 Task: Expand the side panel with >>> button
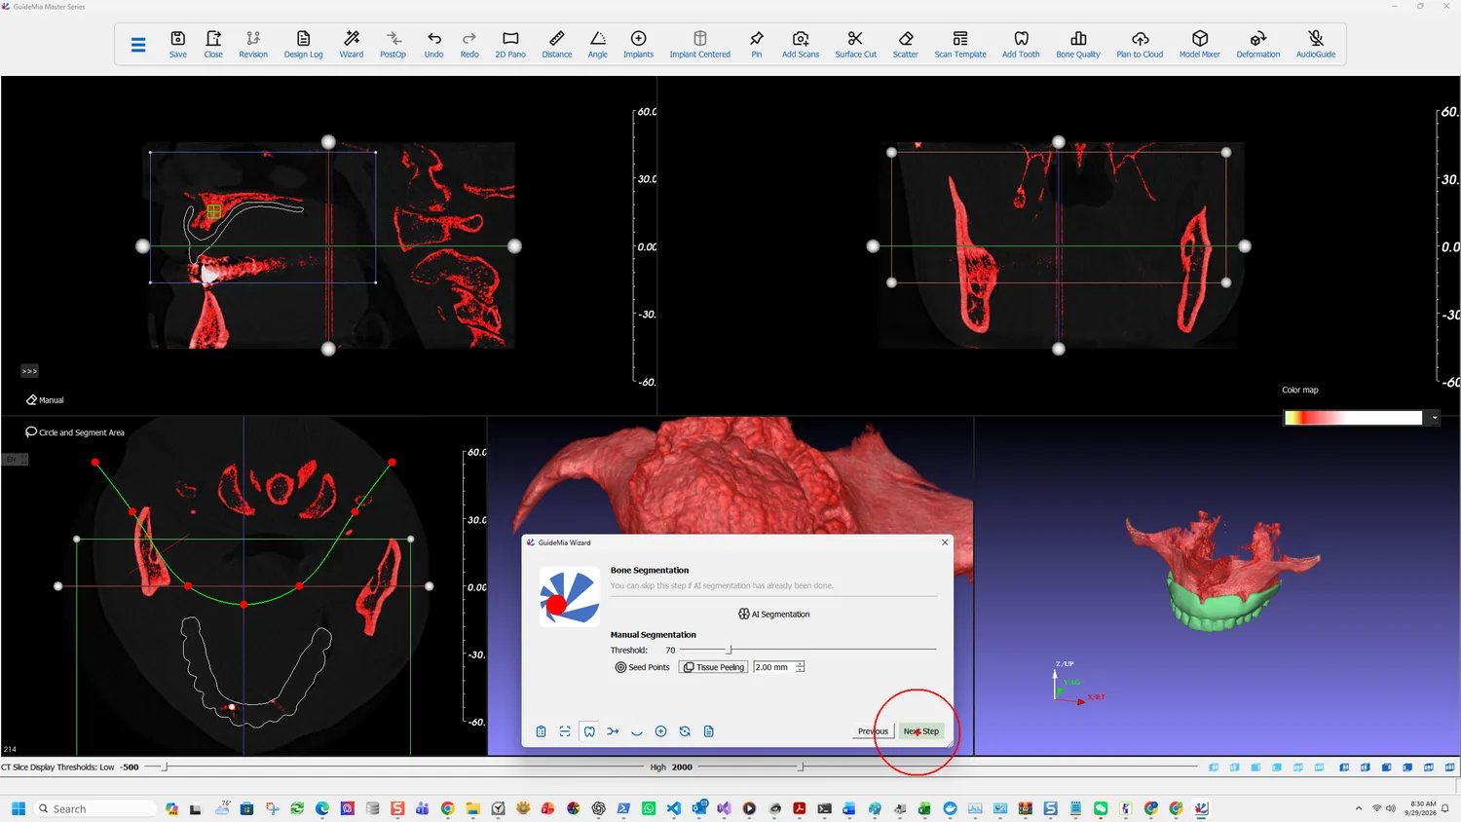tap(29, 371)
